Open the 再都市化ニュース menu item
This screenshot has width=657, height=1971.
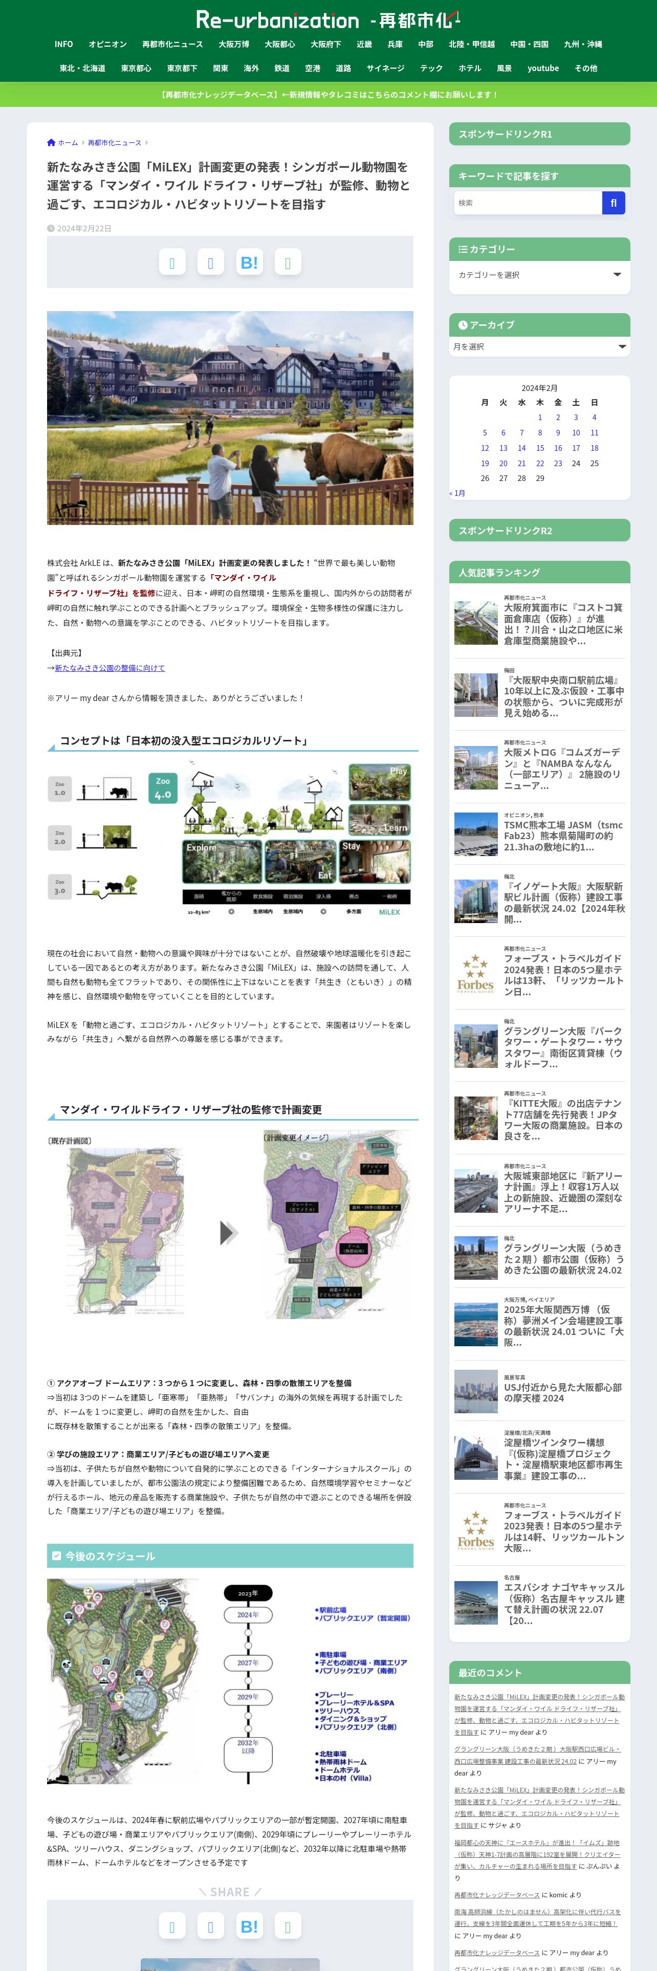tap(172, 45)
